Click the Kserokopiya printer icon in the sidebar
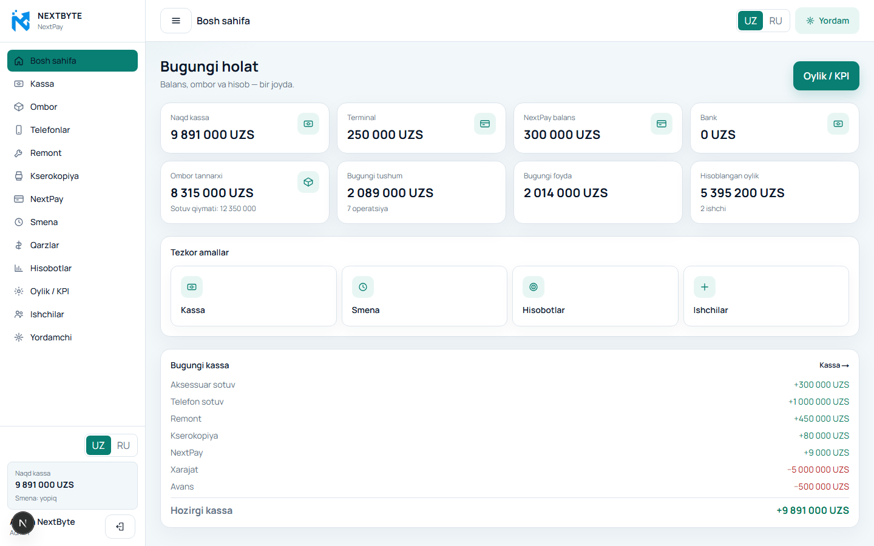The height and width of the screenshot is (546, 874). [x=19, y=176]
